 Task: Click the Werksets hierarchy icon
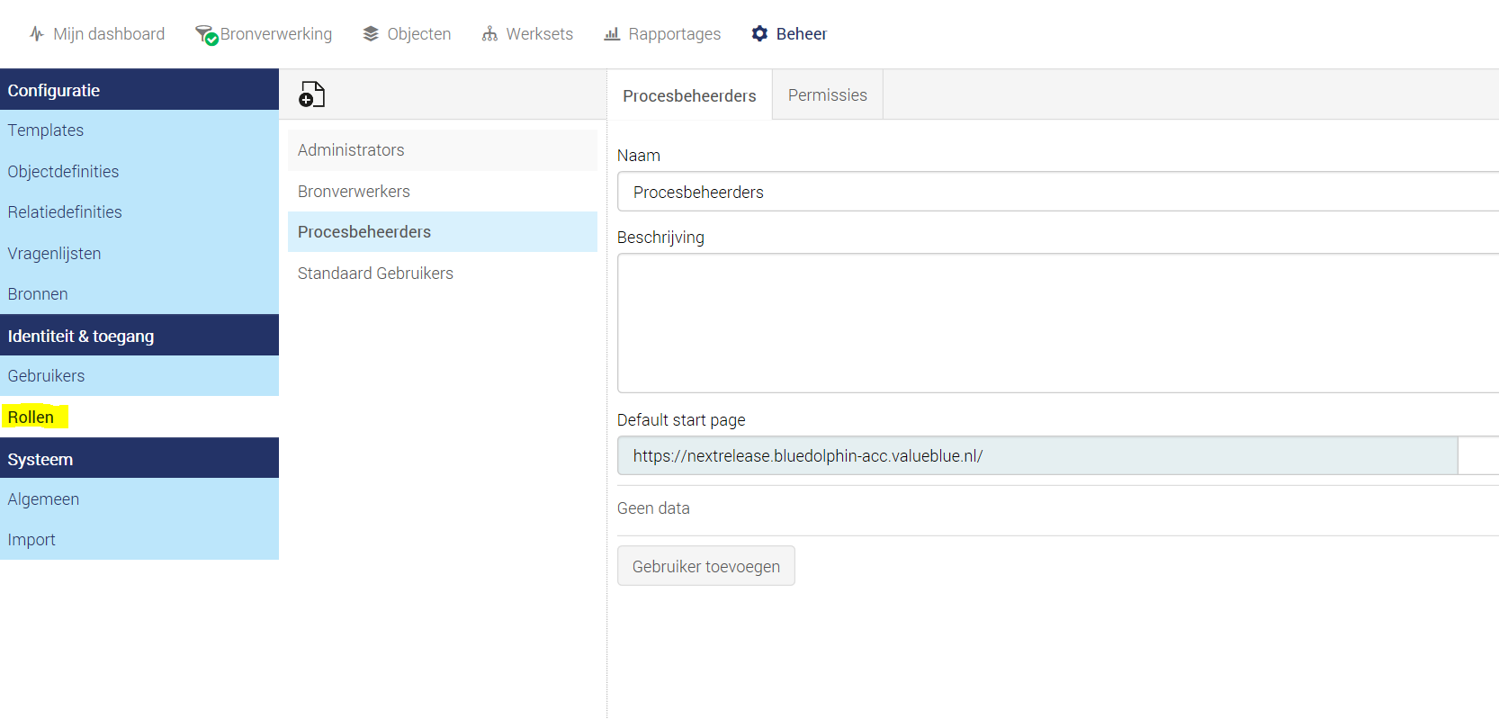[489, 34]
